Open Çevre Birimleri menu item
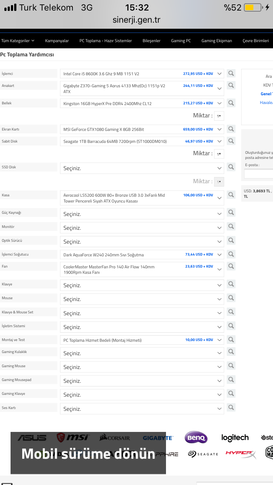 [256, 41]
